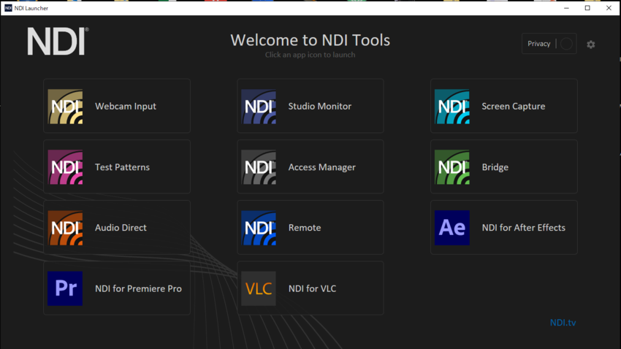Screen dimensions: 621x349
Task: Click the Audio Direct label
Action: pyautogui.click(x=121, y=228)
